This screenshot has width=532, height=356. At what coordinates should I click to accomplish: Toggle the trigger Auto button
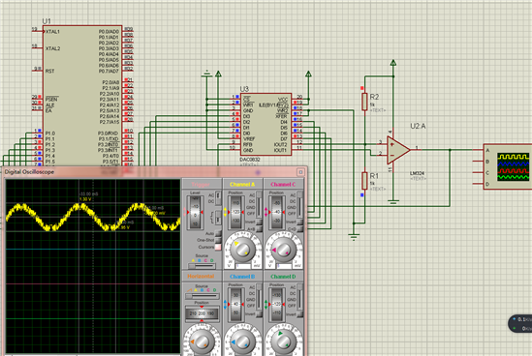pos(218,233)
